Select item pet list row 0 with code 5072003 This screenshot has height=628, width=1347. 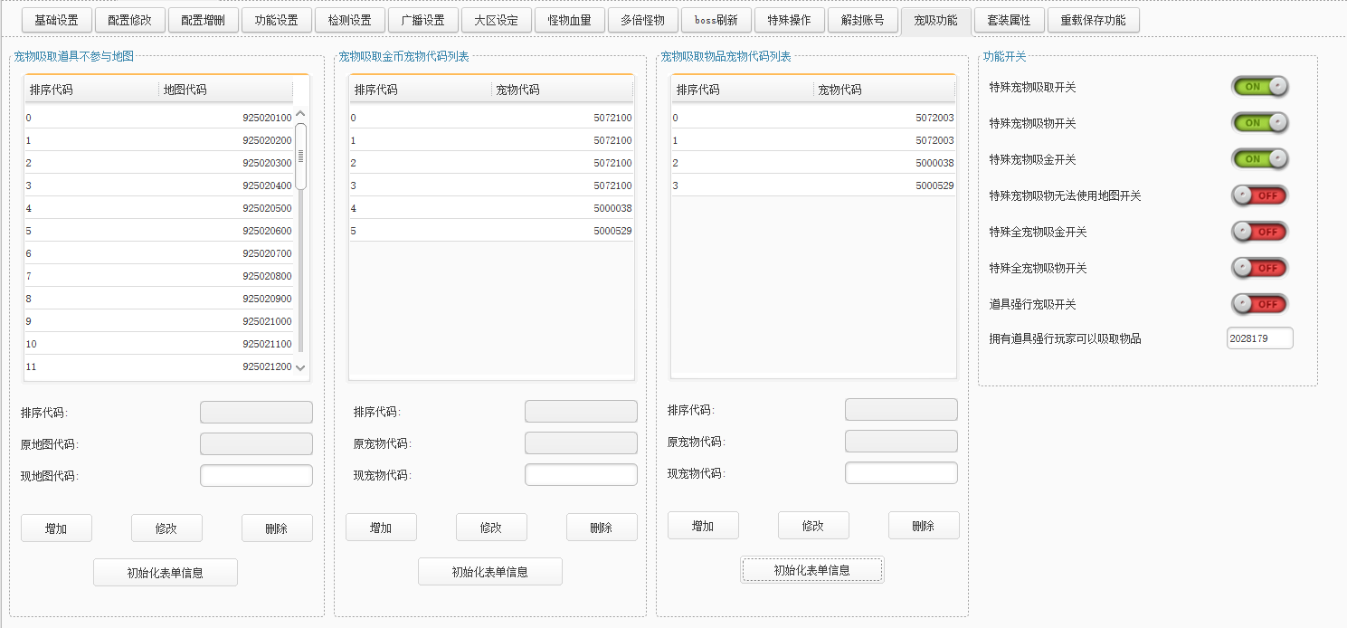pos(813,118)
